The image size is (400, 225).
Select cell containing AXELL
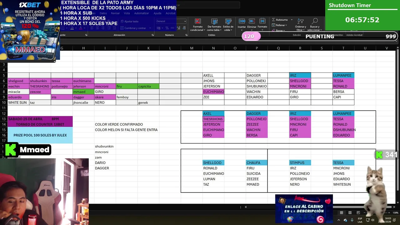point(213,75)
